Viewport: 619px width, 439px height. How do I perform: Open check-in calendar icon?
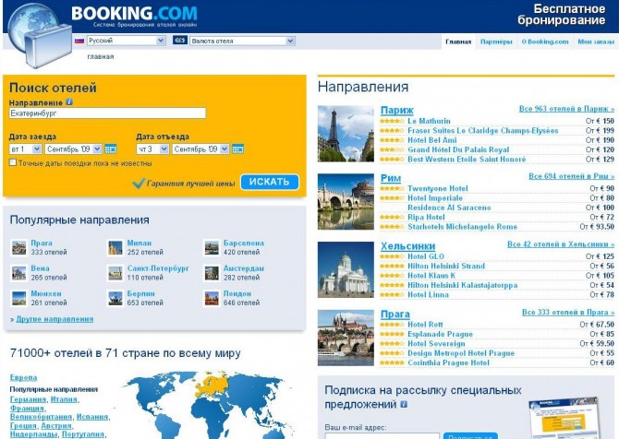111,149
